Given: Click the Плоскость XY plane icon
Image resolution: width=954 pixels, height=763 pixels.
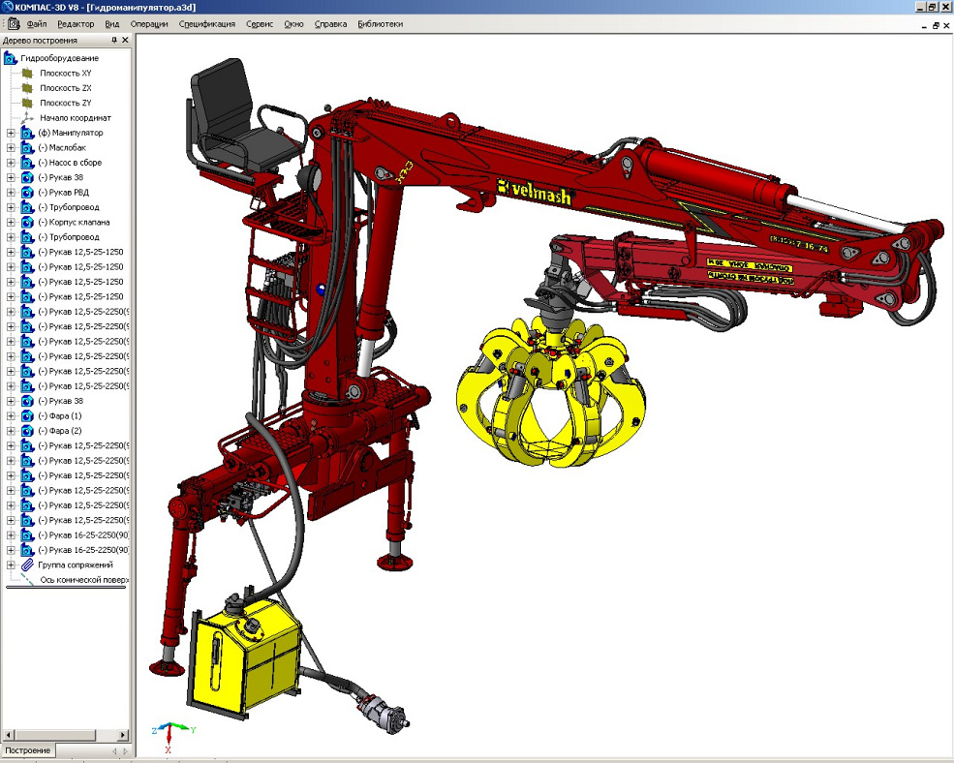Looking at the screenshot, I should click(28, 74).
